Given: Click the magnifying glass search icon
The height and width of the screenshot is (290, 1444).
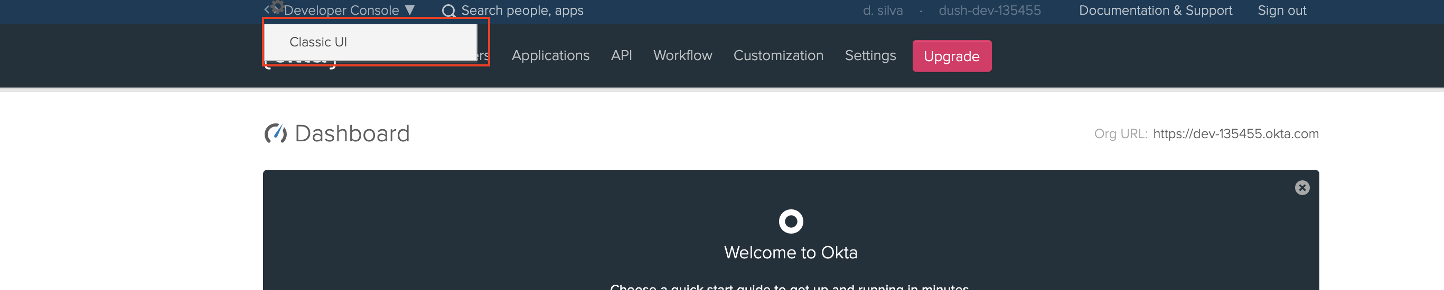Looking at the screenshot, I should tap(448, 11).
